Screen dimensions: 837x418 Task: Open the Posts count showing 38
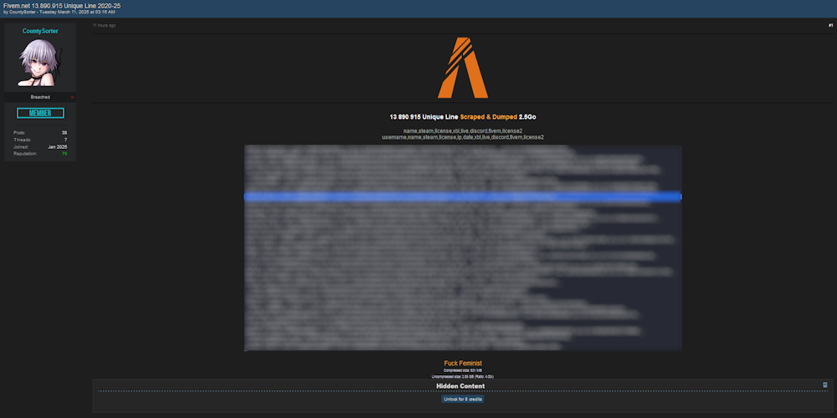coord(64,133)
